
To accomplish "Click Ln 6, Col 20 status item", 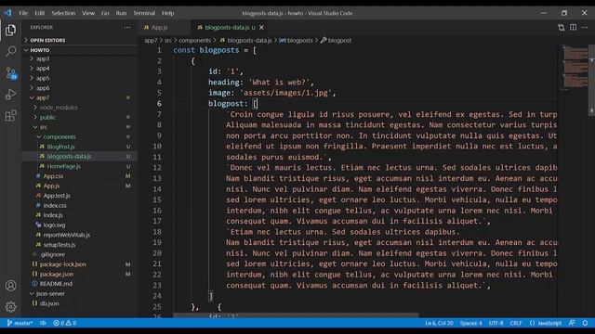I will click(x=439, y=323).
